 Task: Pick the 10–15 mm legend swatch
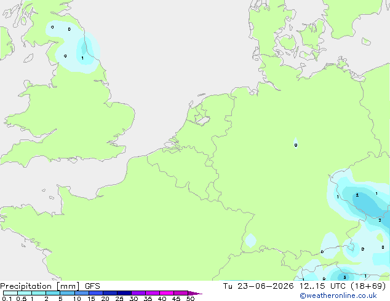click(x=81, y=293)
